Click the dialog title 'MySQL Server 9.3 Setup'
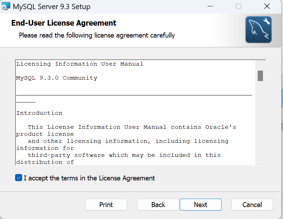This screenshot has height=219, width=283. coord(51,7)
